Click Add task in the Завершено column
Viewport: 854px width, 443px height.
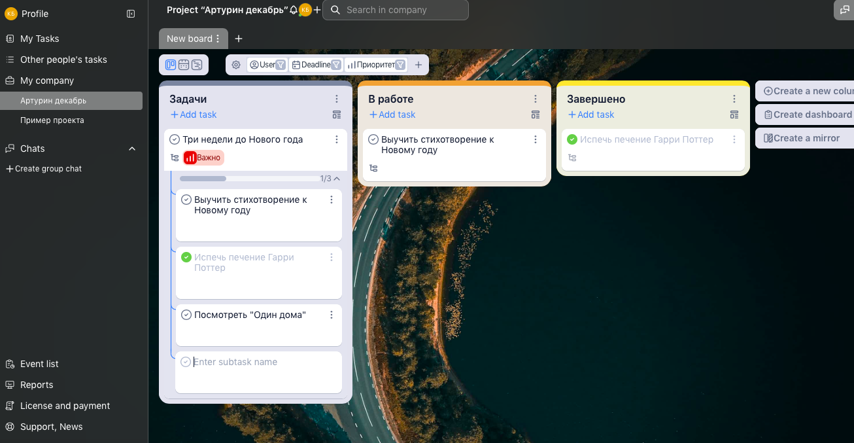coord(591,115)
